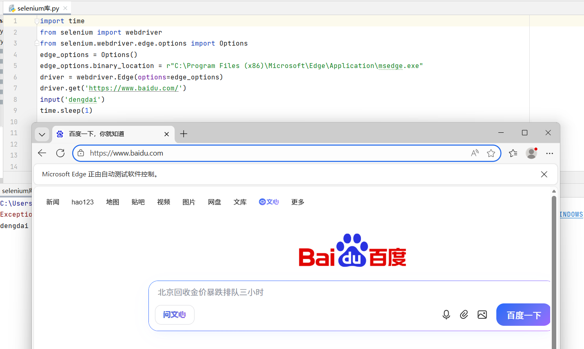The image size is (584, 349).
Task: Open the 文心 link with blue icon
Action: coord(269,202)
